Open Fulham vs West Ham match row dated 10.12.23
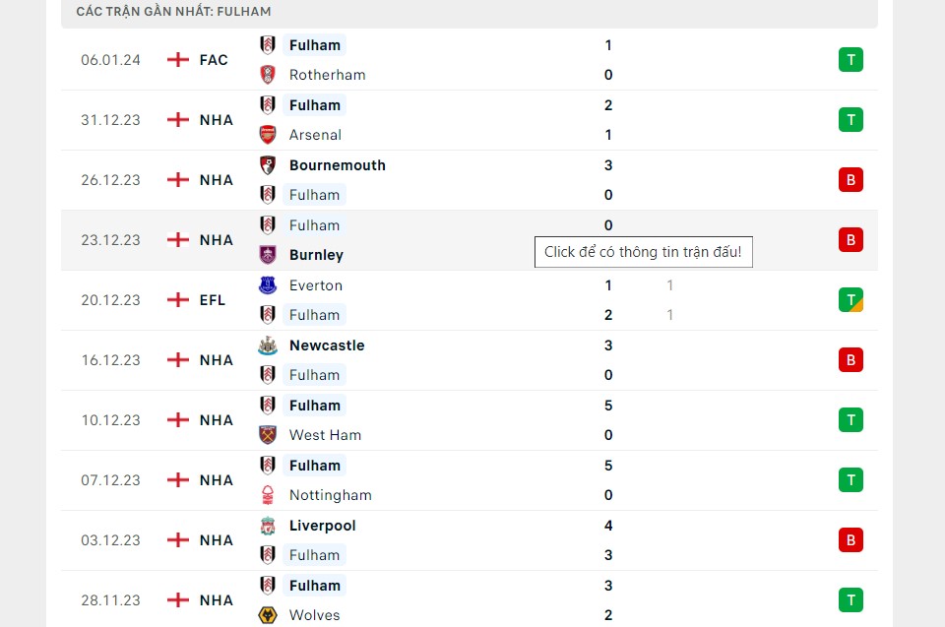The height and width of the screenshot is (627, 945). (470, 420)
